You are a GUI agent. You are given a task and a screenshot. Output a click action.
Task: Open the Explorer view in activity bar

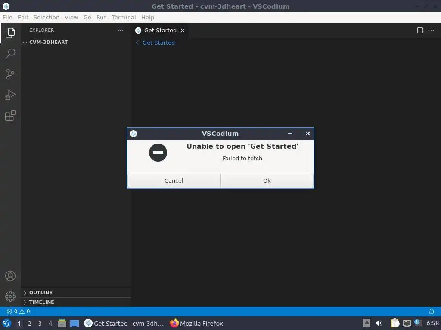pyautogui.click(x=10, y=33)
